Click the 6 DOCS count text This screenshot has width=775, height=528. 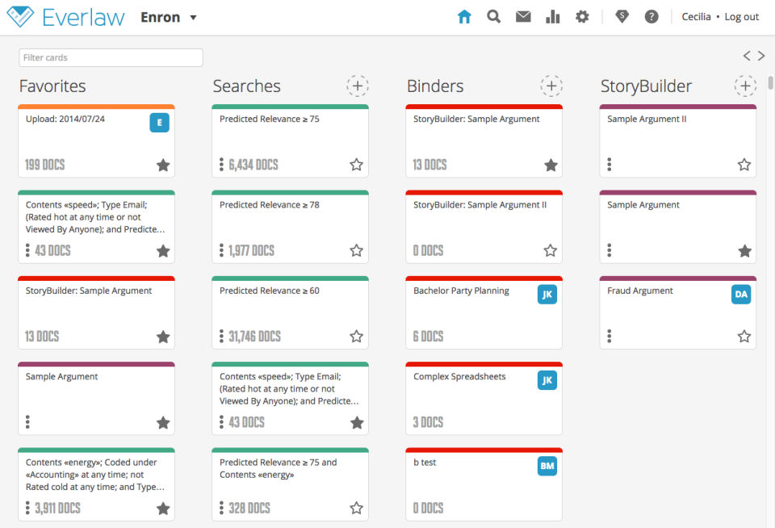click(428, 336)
